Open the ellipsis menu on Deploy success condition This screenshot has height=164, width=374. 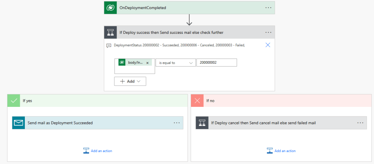point(268,32)
